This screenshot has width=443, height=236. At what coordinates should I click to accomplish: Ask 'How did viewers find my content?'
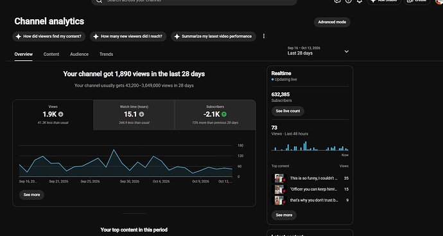point(49,37)
